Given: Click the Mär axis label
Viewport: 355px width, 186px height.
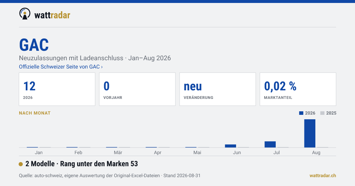Looking at the screenshot, I should coord(118,153).
